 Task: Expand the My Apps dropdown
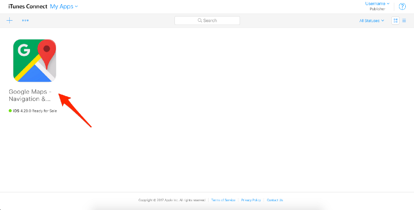(x=64, y=6)
